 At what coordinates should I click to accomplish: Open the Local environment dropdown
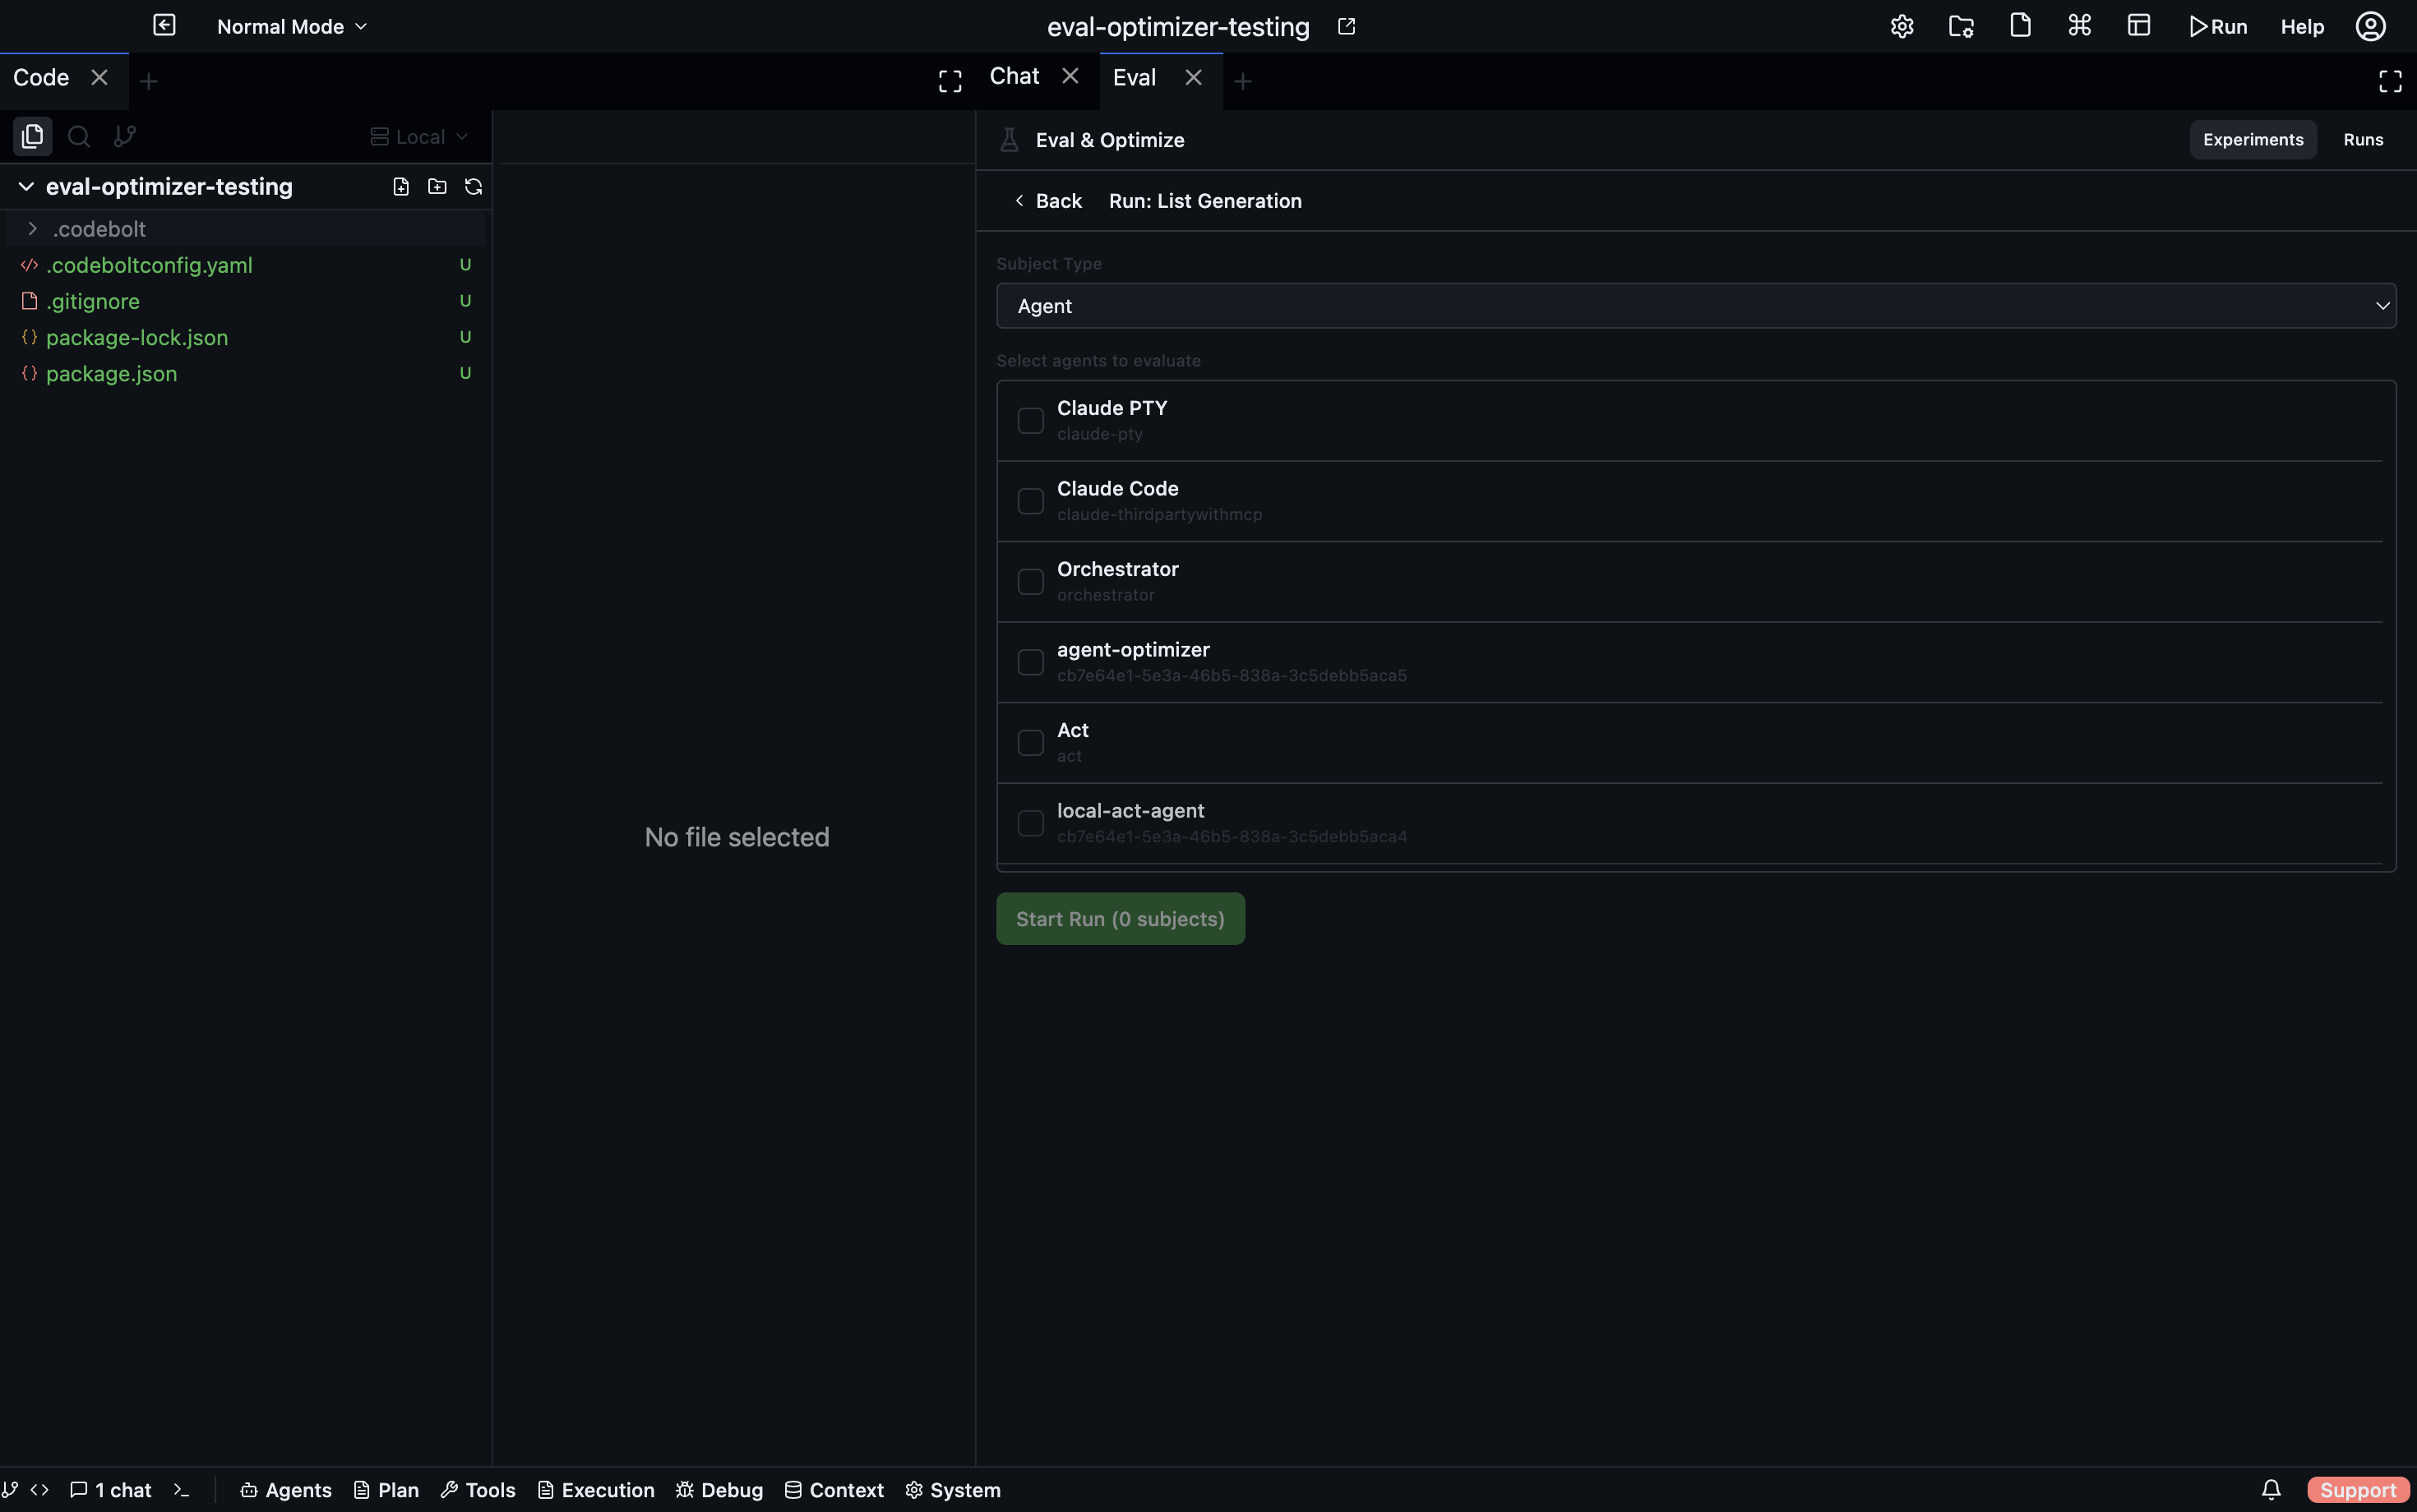coord(419,136)
